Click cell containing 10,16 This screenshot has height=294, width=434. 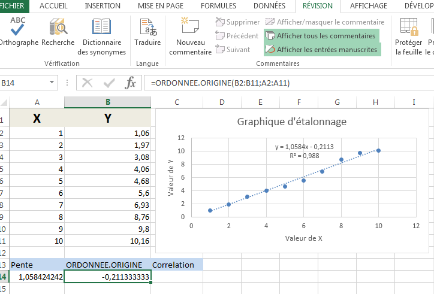[108, 241]
